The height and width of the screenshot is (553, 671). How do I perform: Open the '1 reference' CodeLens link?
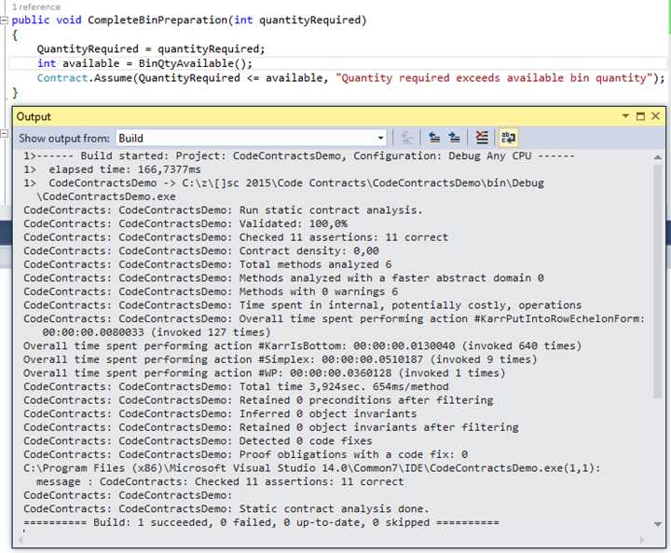[36, 7]
